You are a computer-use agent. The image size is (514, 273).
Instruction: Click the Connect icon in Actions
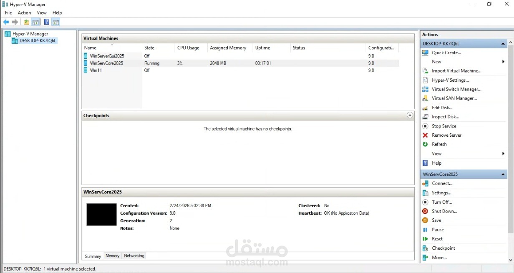pyautogui.click(x=425, y=183)
